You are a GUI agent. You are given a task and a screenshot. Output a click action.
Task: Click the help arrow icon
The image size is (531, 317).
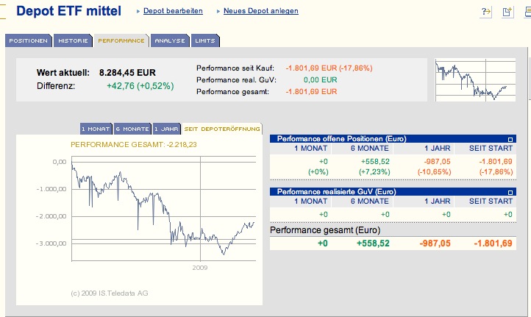pos(486,12)
